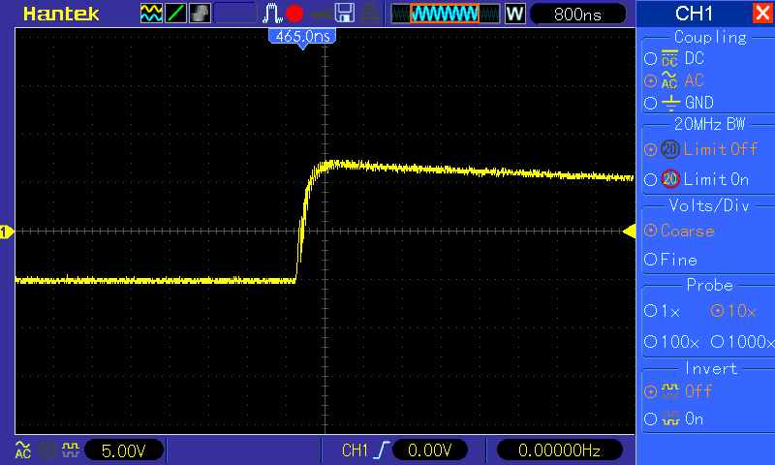This screenshot has width=775, height=465.
Task: Click the 0.00000Hz frequency readout
Action: (x=559, y=450)
